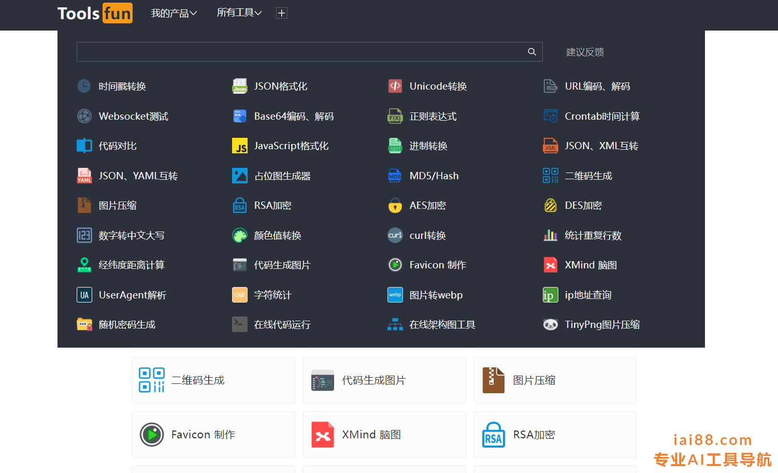Open the 二维码生成 card below the menu

click(213, 380)
